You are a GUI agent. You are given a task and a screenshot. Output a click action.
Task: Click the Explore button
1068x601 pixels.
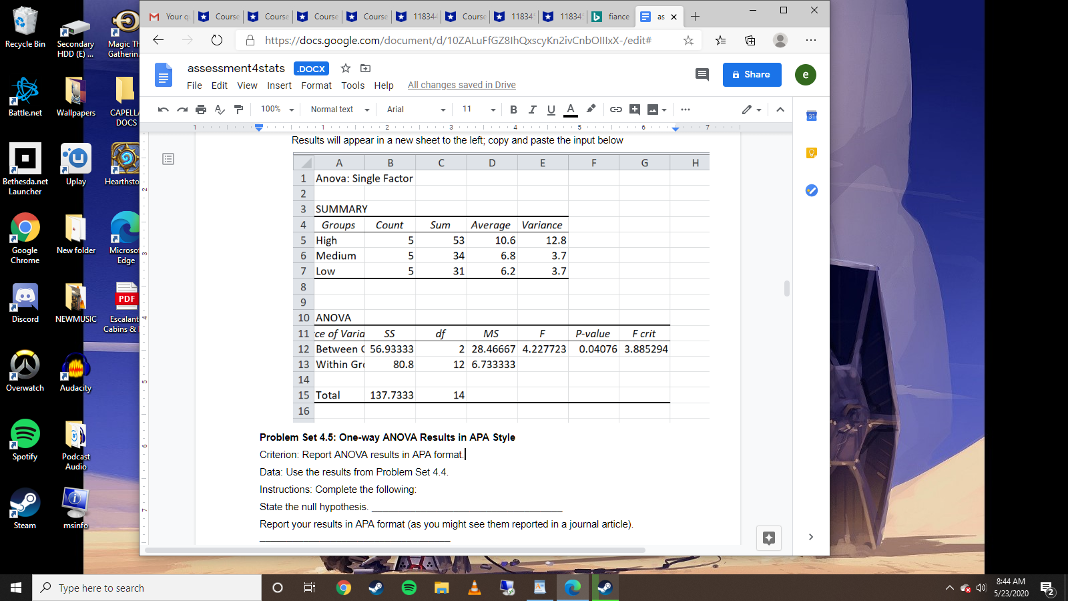(769, 538)
